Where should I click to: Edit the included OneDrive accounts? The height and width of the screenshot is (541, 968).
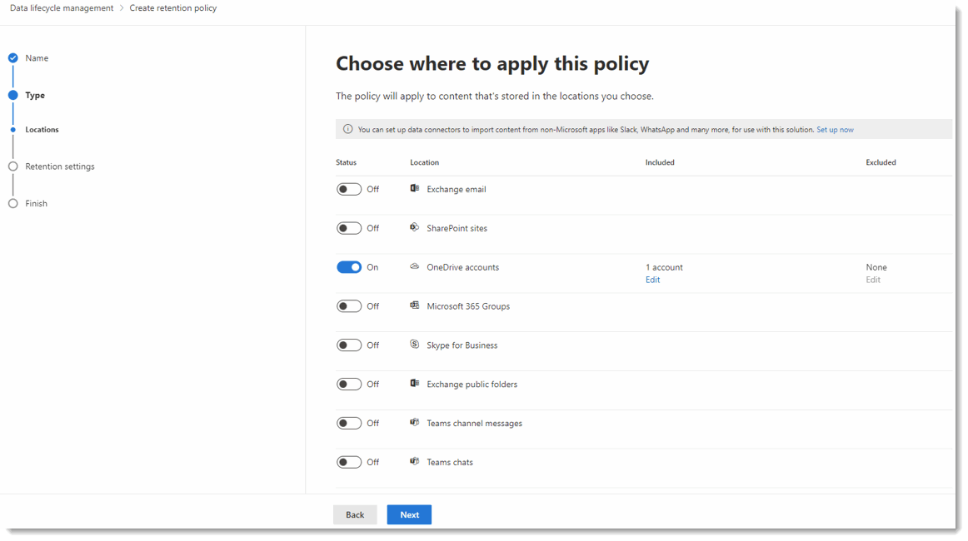pyautogui.click(x=652, y=280)
